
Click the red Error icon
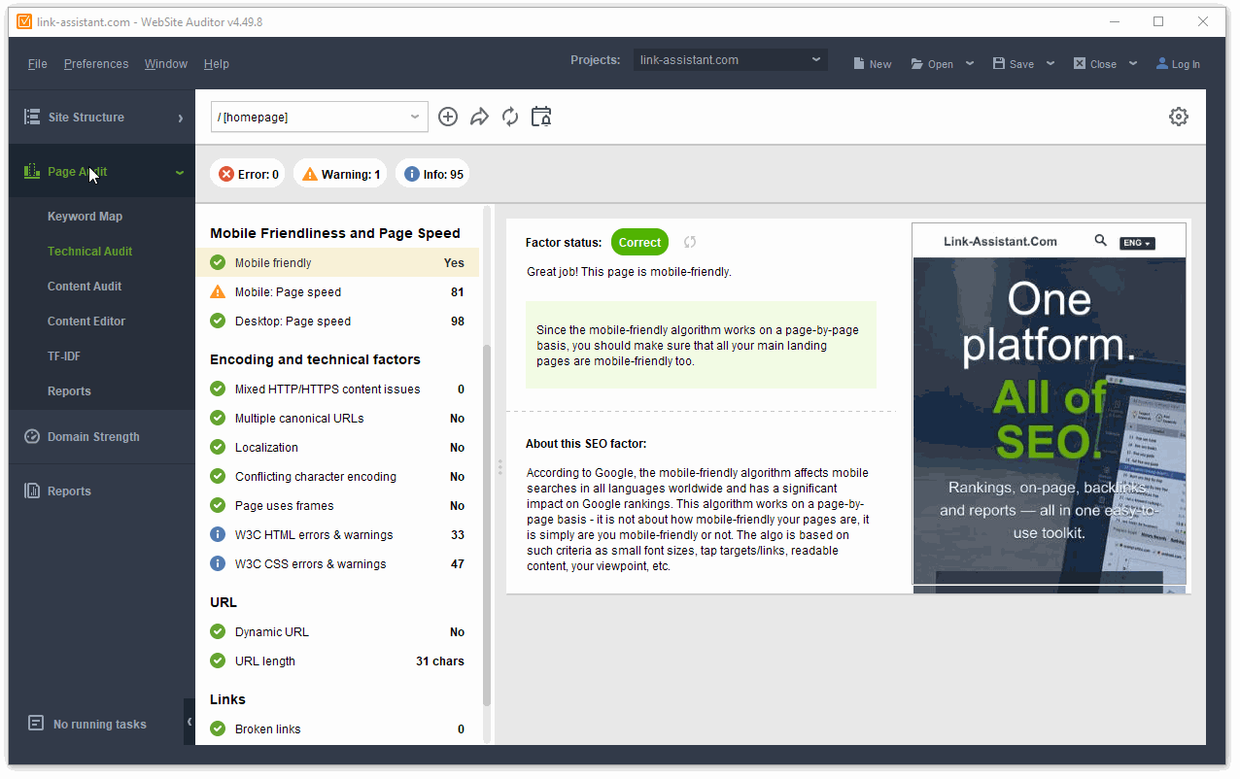(x=226, y=174)
